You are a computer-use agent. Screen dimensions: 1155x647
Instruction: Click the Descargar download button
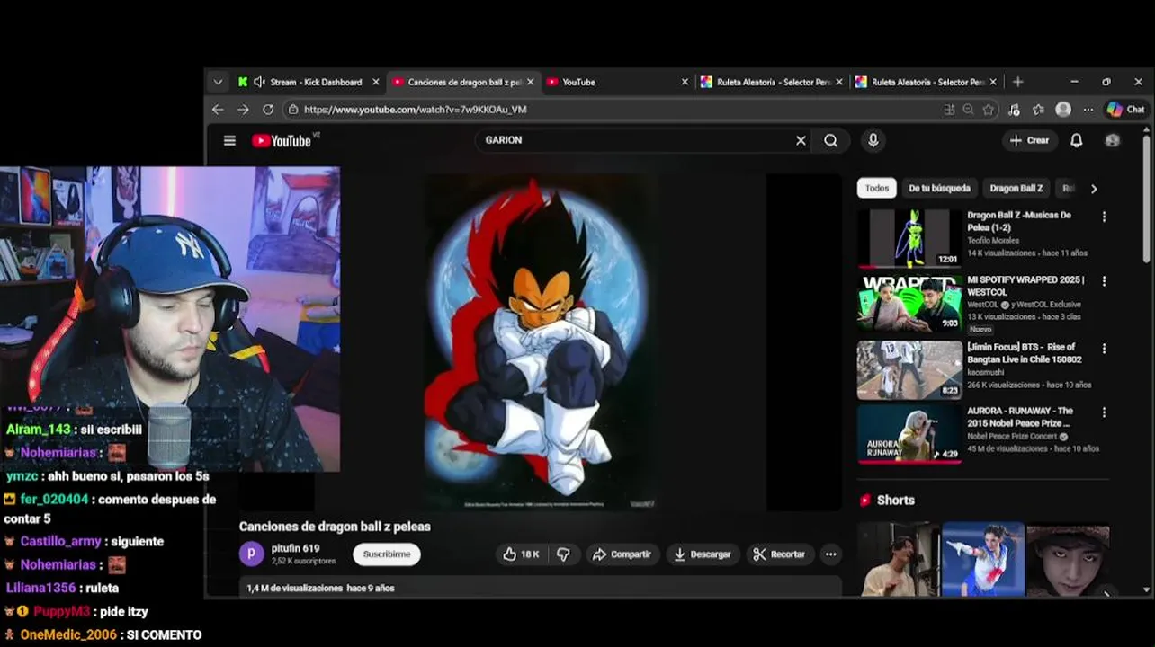703,554
